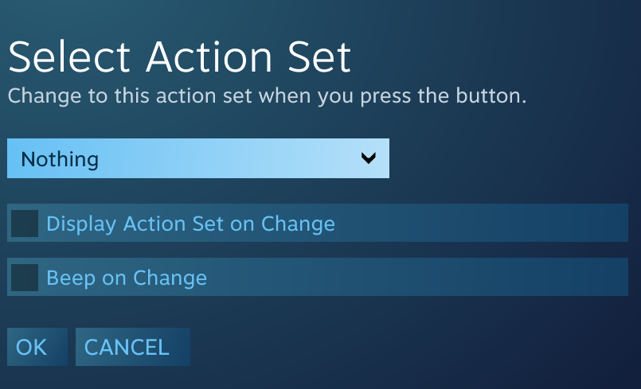Click the 'Select Action Set' heading

[179, 57]
